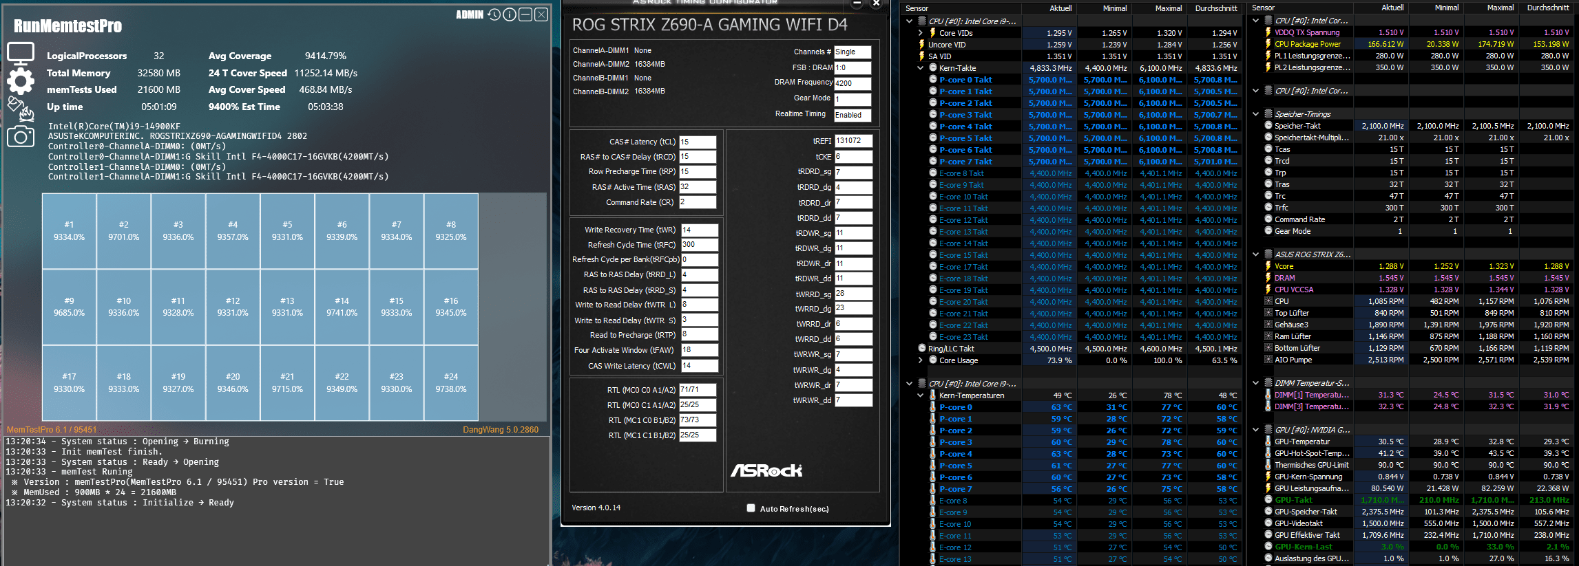Click the clock icon of P-core 0 Takt

pyautogui.click(x=933, y=80)
